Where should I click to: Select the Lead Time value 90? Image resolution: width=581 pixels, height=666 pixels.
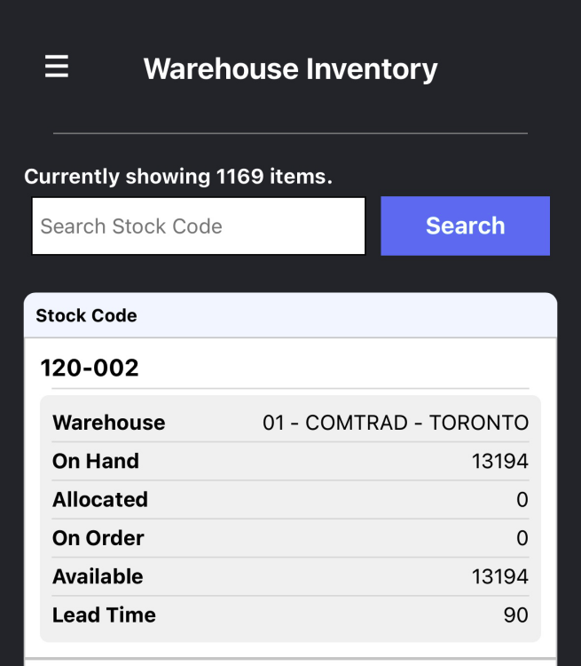515,614
